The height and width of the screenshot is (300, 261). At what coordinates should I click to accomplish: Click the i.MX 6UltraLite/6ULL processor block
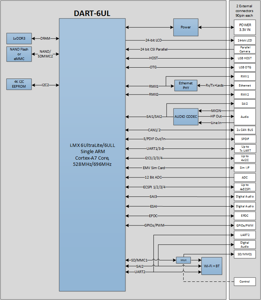(92, 155)
